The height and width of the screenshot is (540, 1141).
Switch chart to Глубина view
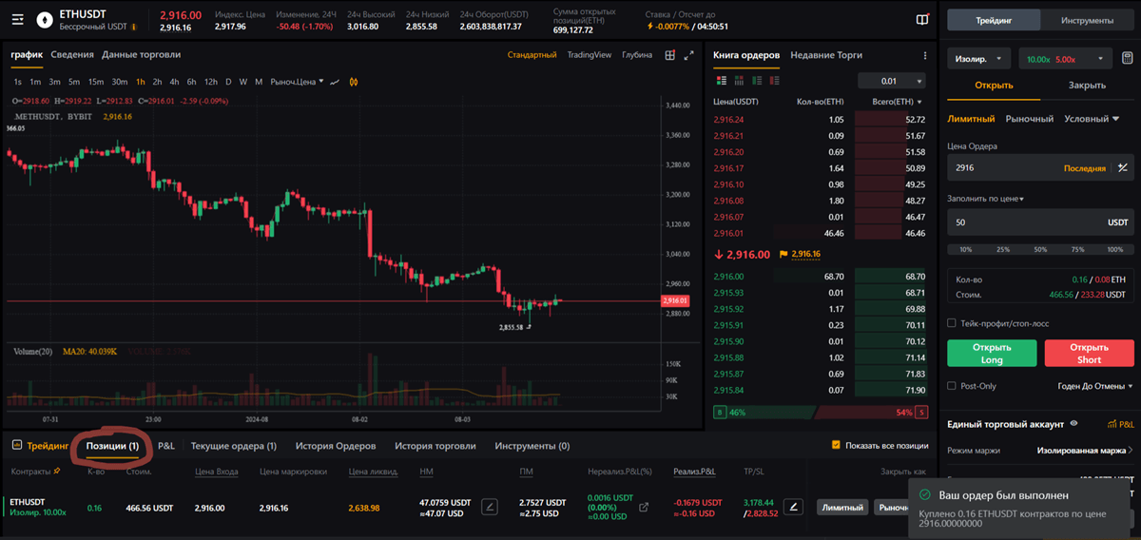[637, 55]
